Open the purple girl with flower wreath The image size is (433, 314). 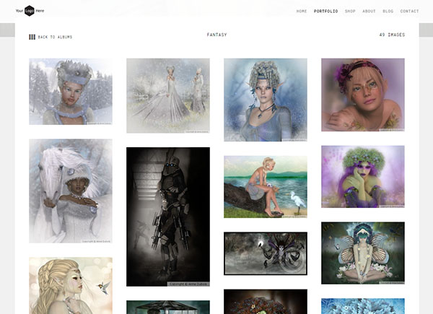coord(363,176)
